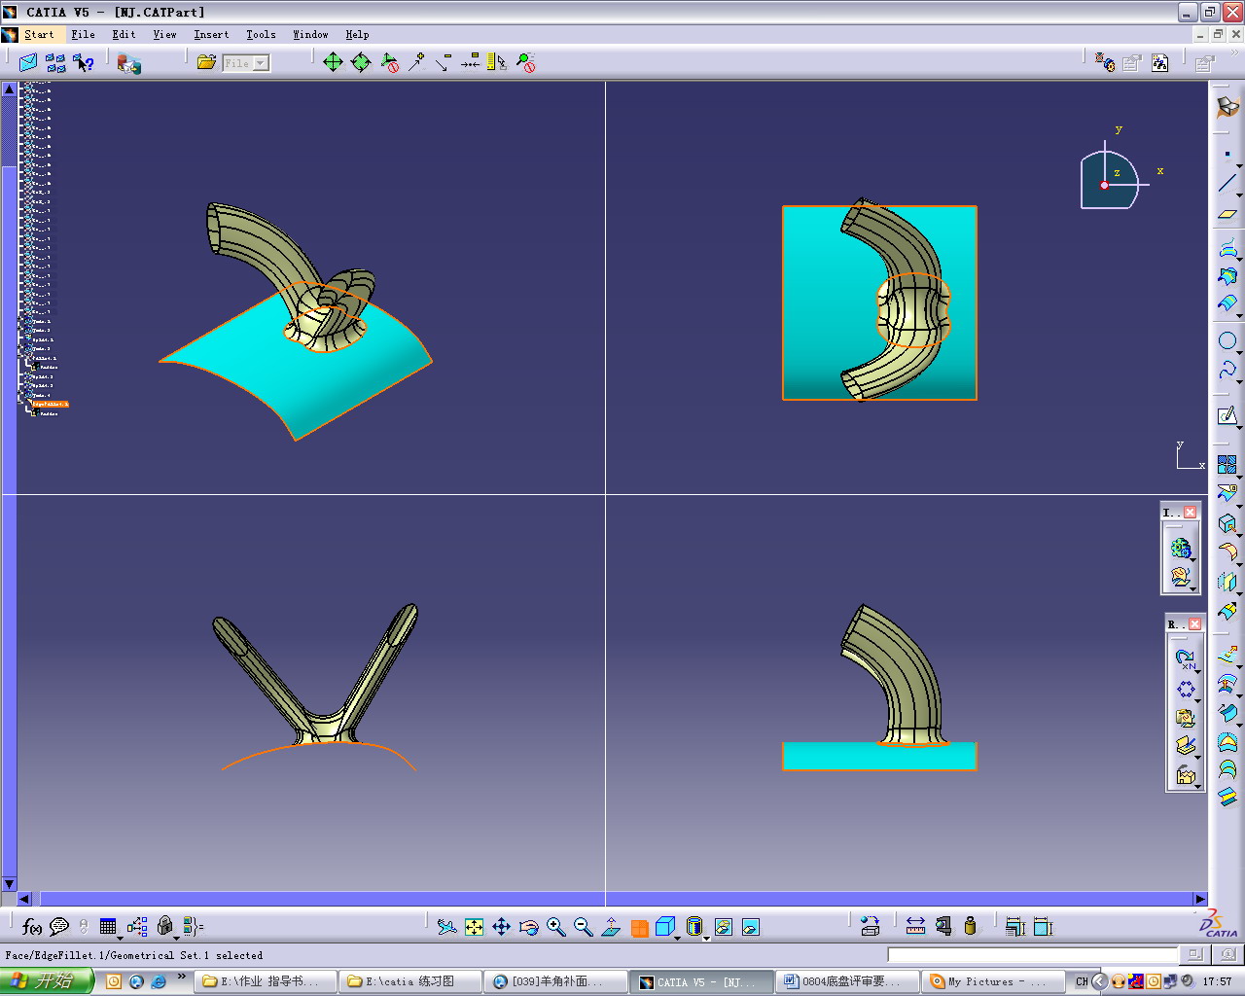Screen dimensions: 1245x996
Task: Click the Internet Explorer quick launch icon
Action: [159, 981]
